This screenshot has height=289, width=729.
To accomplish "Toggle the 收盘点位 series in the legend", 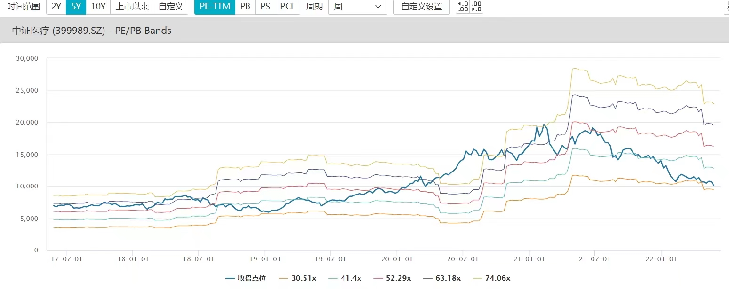I will (246, 278).
